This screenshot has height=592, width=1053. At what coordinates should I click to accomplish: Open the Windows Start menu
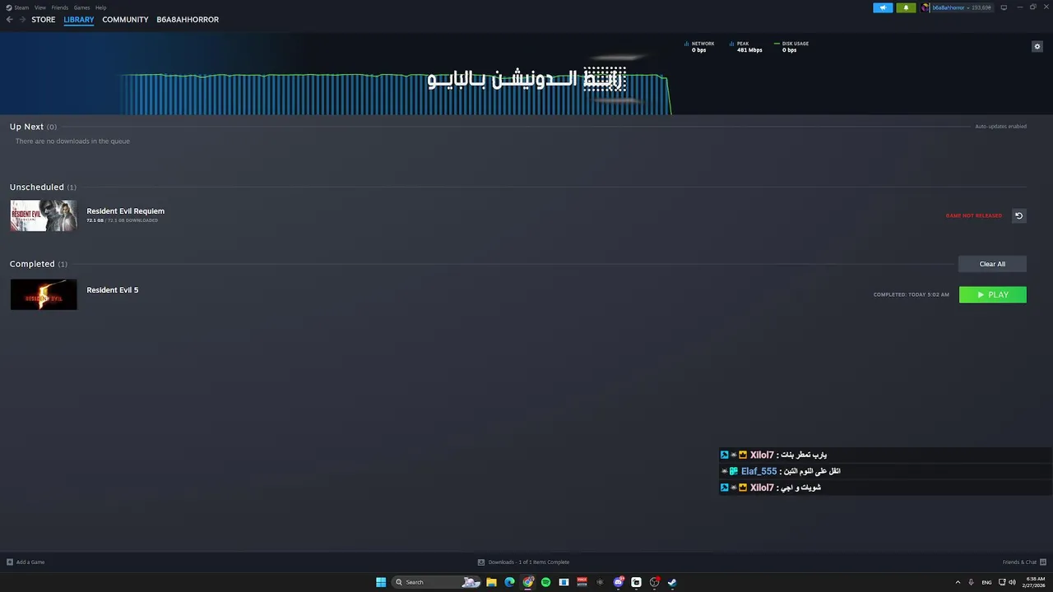381,582
